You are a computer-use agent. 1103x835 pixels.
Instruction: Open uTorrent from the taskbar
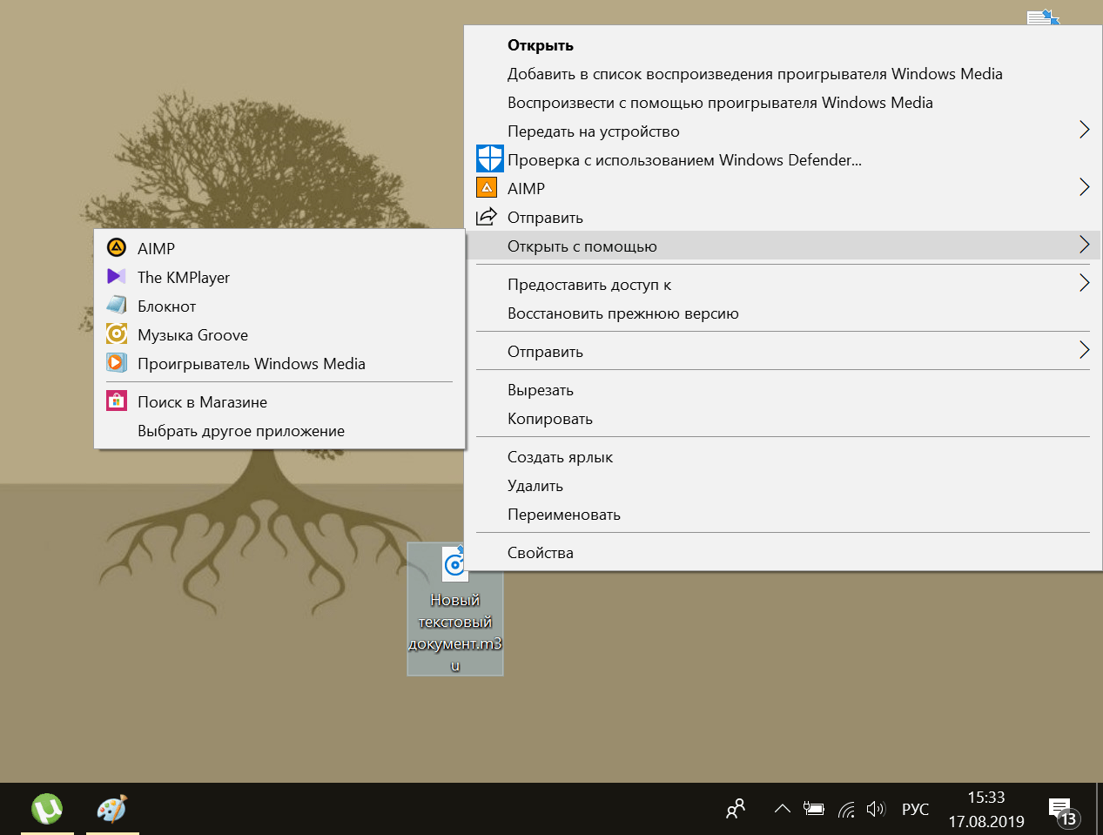point(47,809)
